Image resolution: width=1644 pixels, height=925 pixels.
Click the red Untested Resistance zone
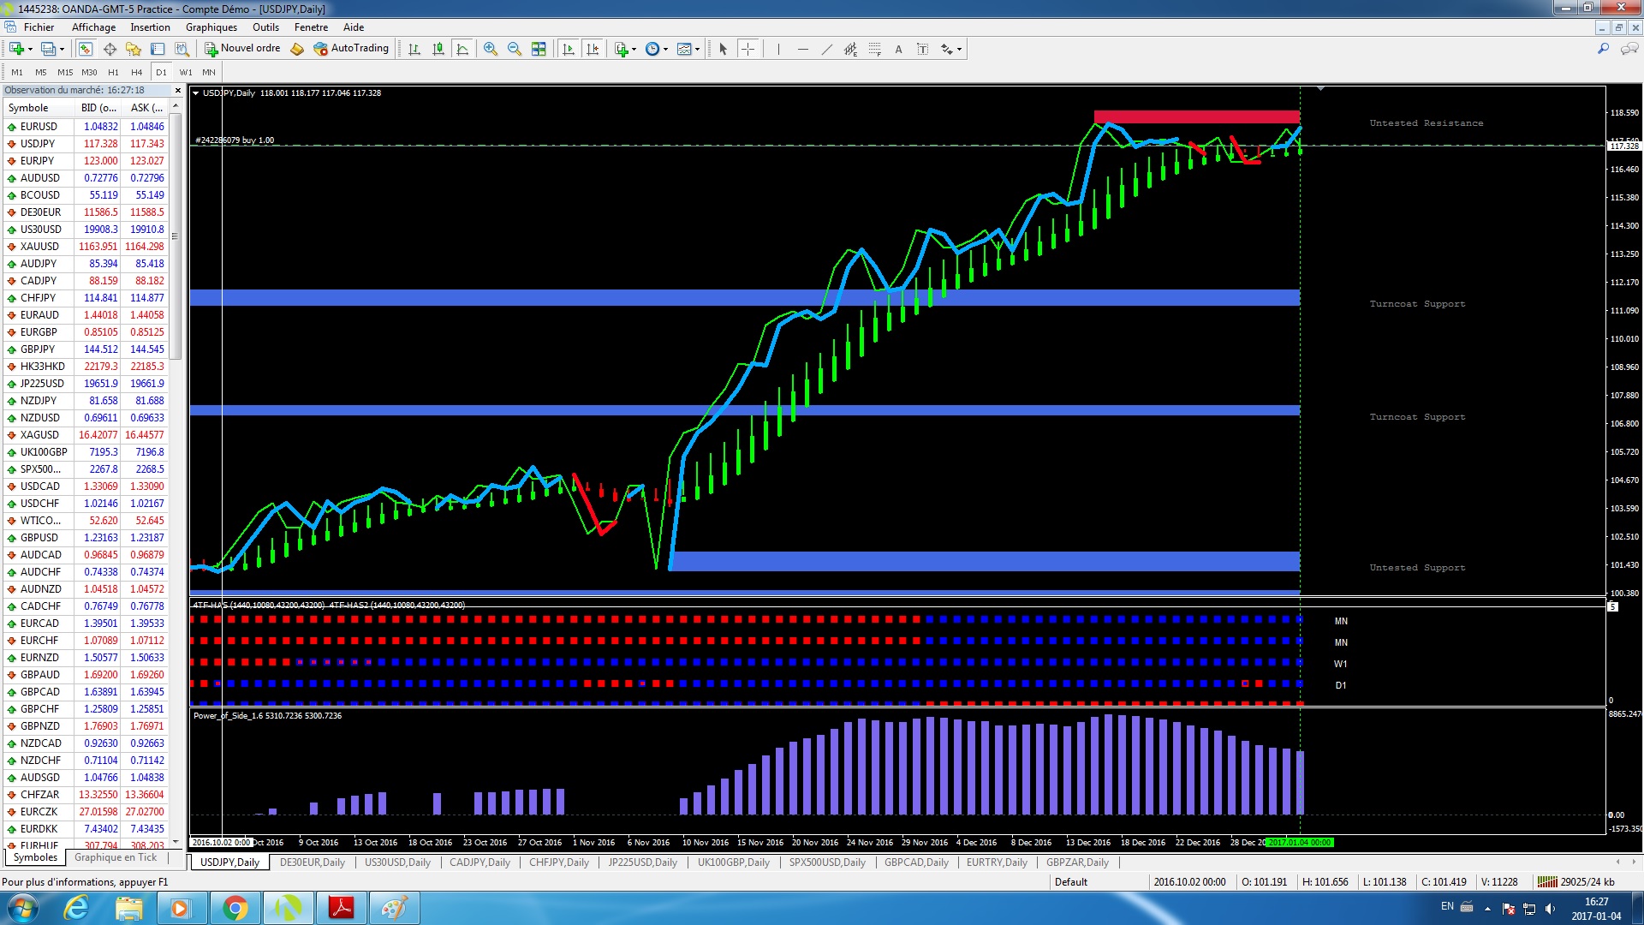tap(1196, 116)
